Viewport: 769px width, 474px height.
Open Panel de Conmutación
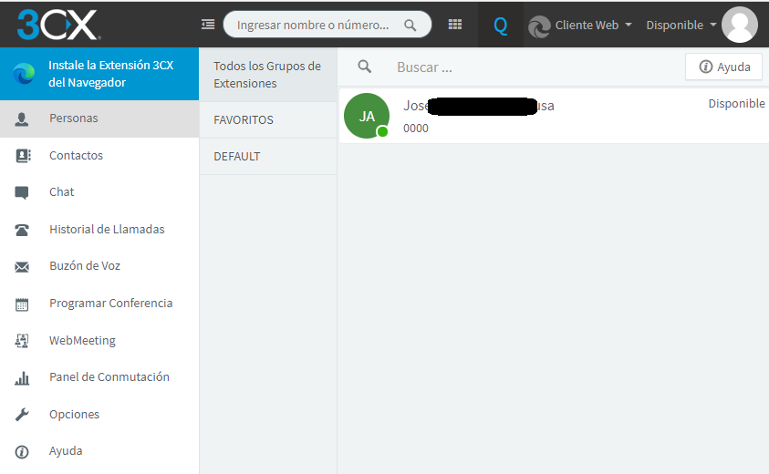[109, 377]
